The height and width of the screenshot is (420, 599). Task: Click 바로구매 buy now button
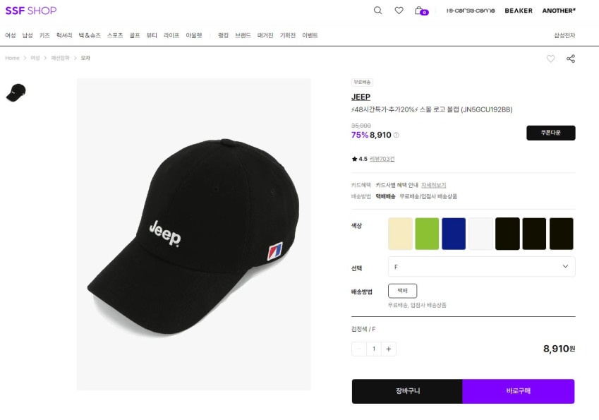[518, 391]
